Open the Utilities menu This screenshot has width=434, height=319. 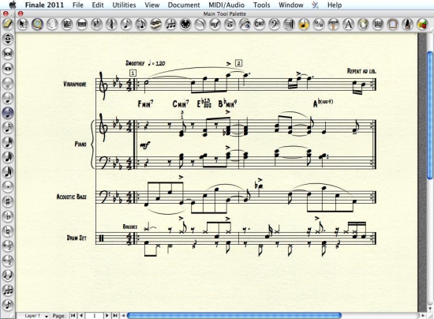(124, 5)
